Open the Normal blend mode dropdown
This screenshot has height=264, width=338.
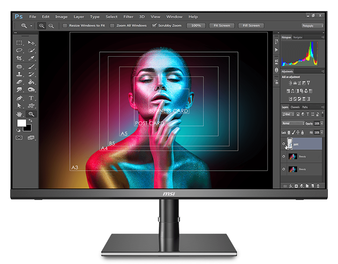pyautogui.click(x=293, y=123)
